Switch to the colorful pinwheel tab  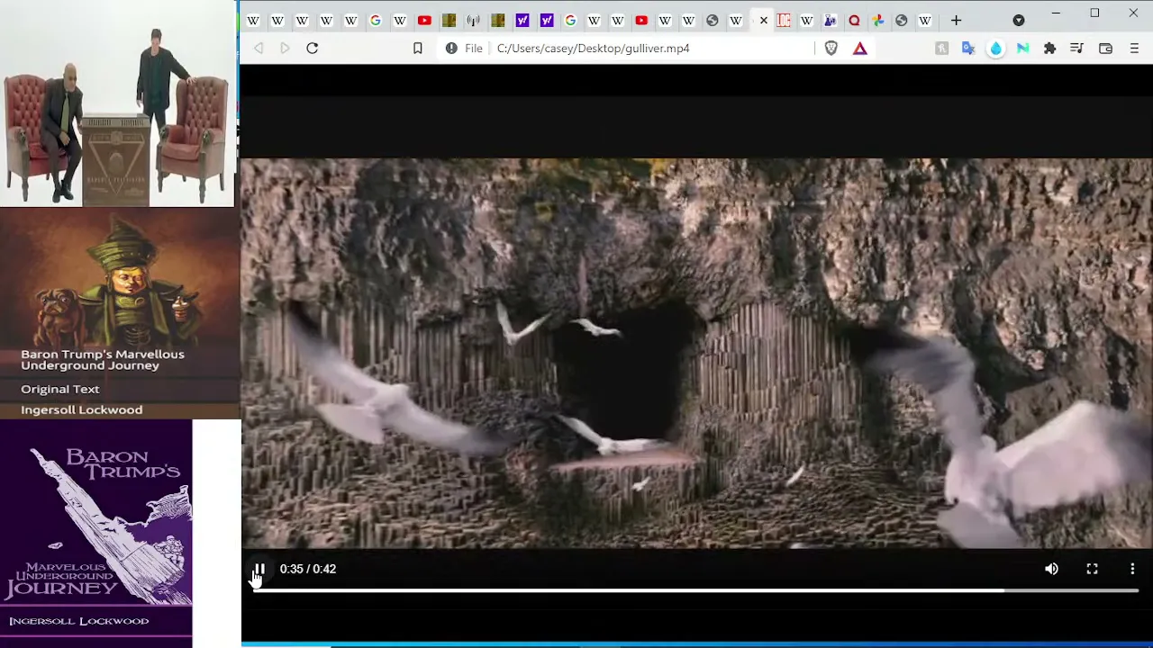pos(878,20)
